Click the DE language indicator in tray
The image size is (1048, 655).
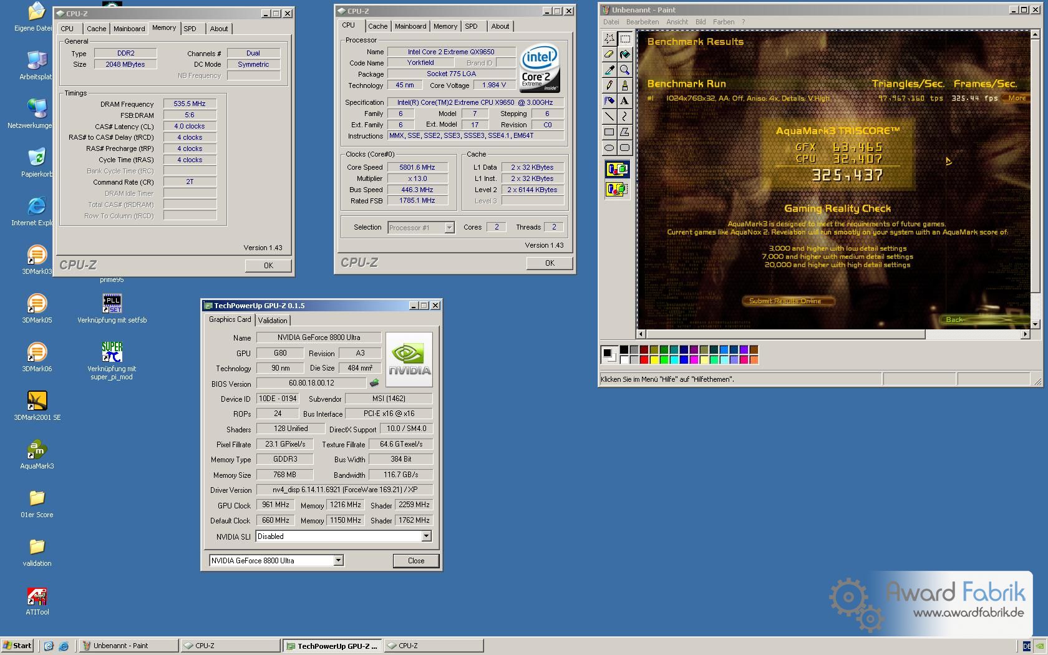pos(1027,646)
